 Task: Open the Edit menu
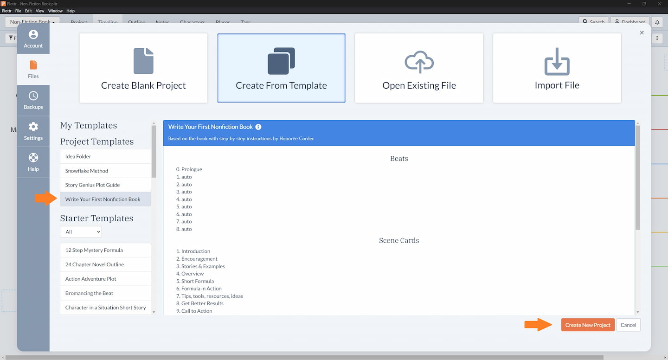(28, 11)
